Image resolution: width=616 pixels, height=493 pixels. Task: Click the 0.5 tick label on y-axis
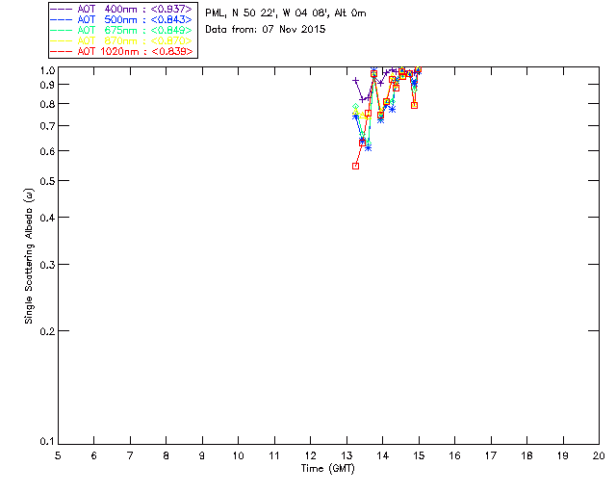click(x=47, y=181)
